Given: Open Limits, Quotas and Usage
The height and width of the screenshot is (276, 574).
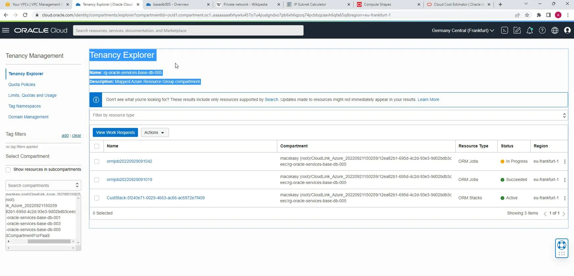Looking at the screenshot, I should click(x=32, y=95).
